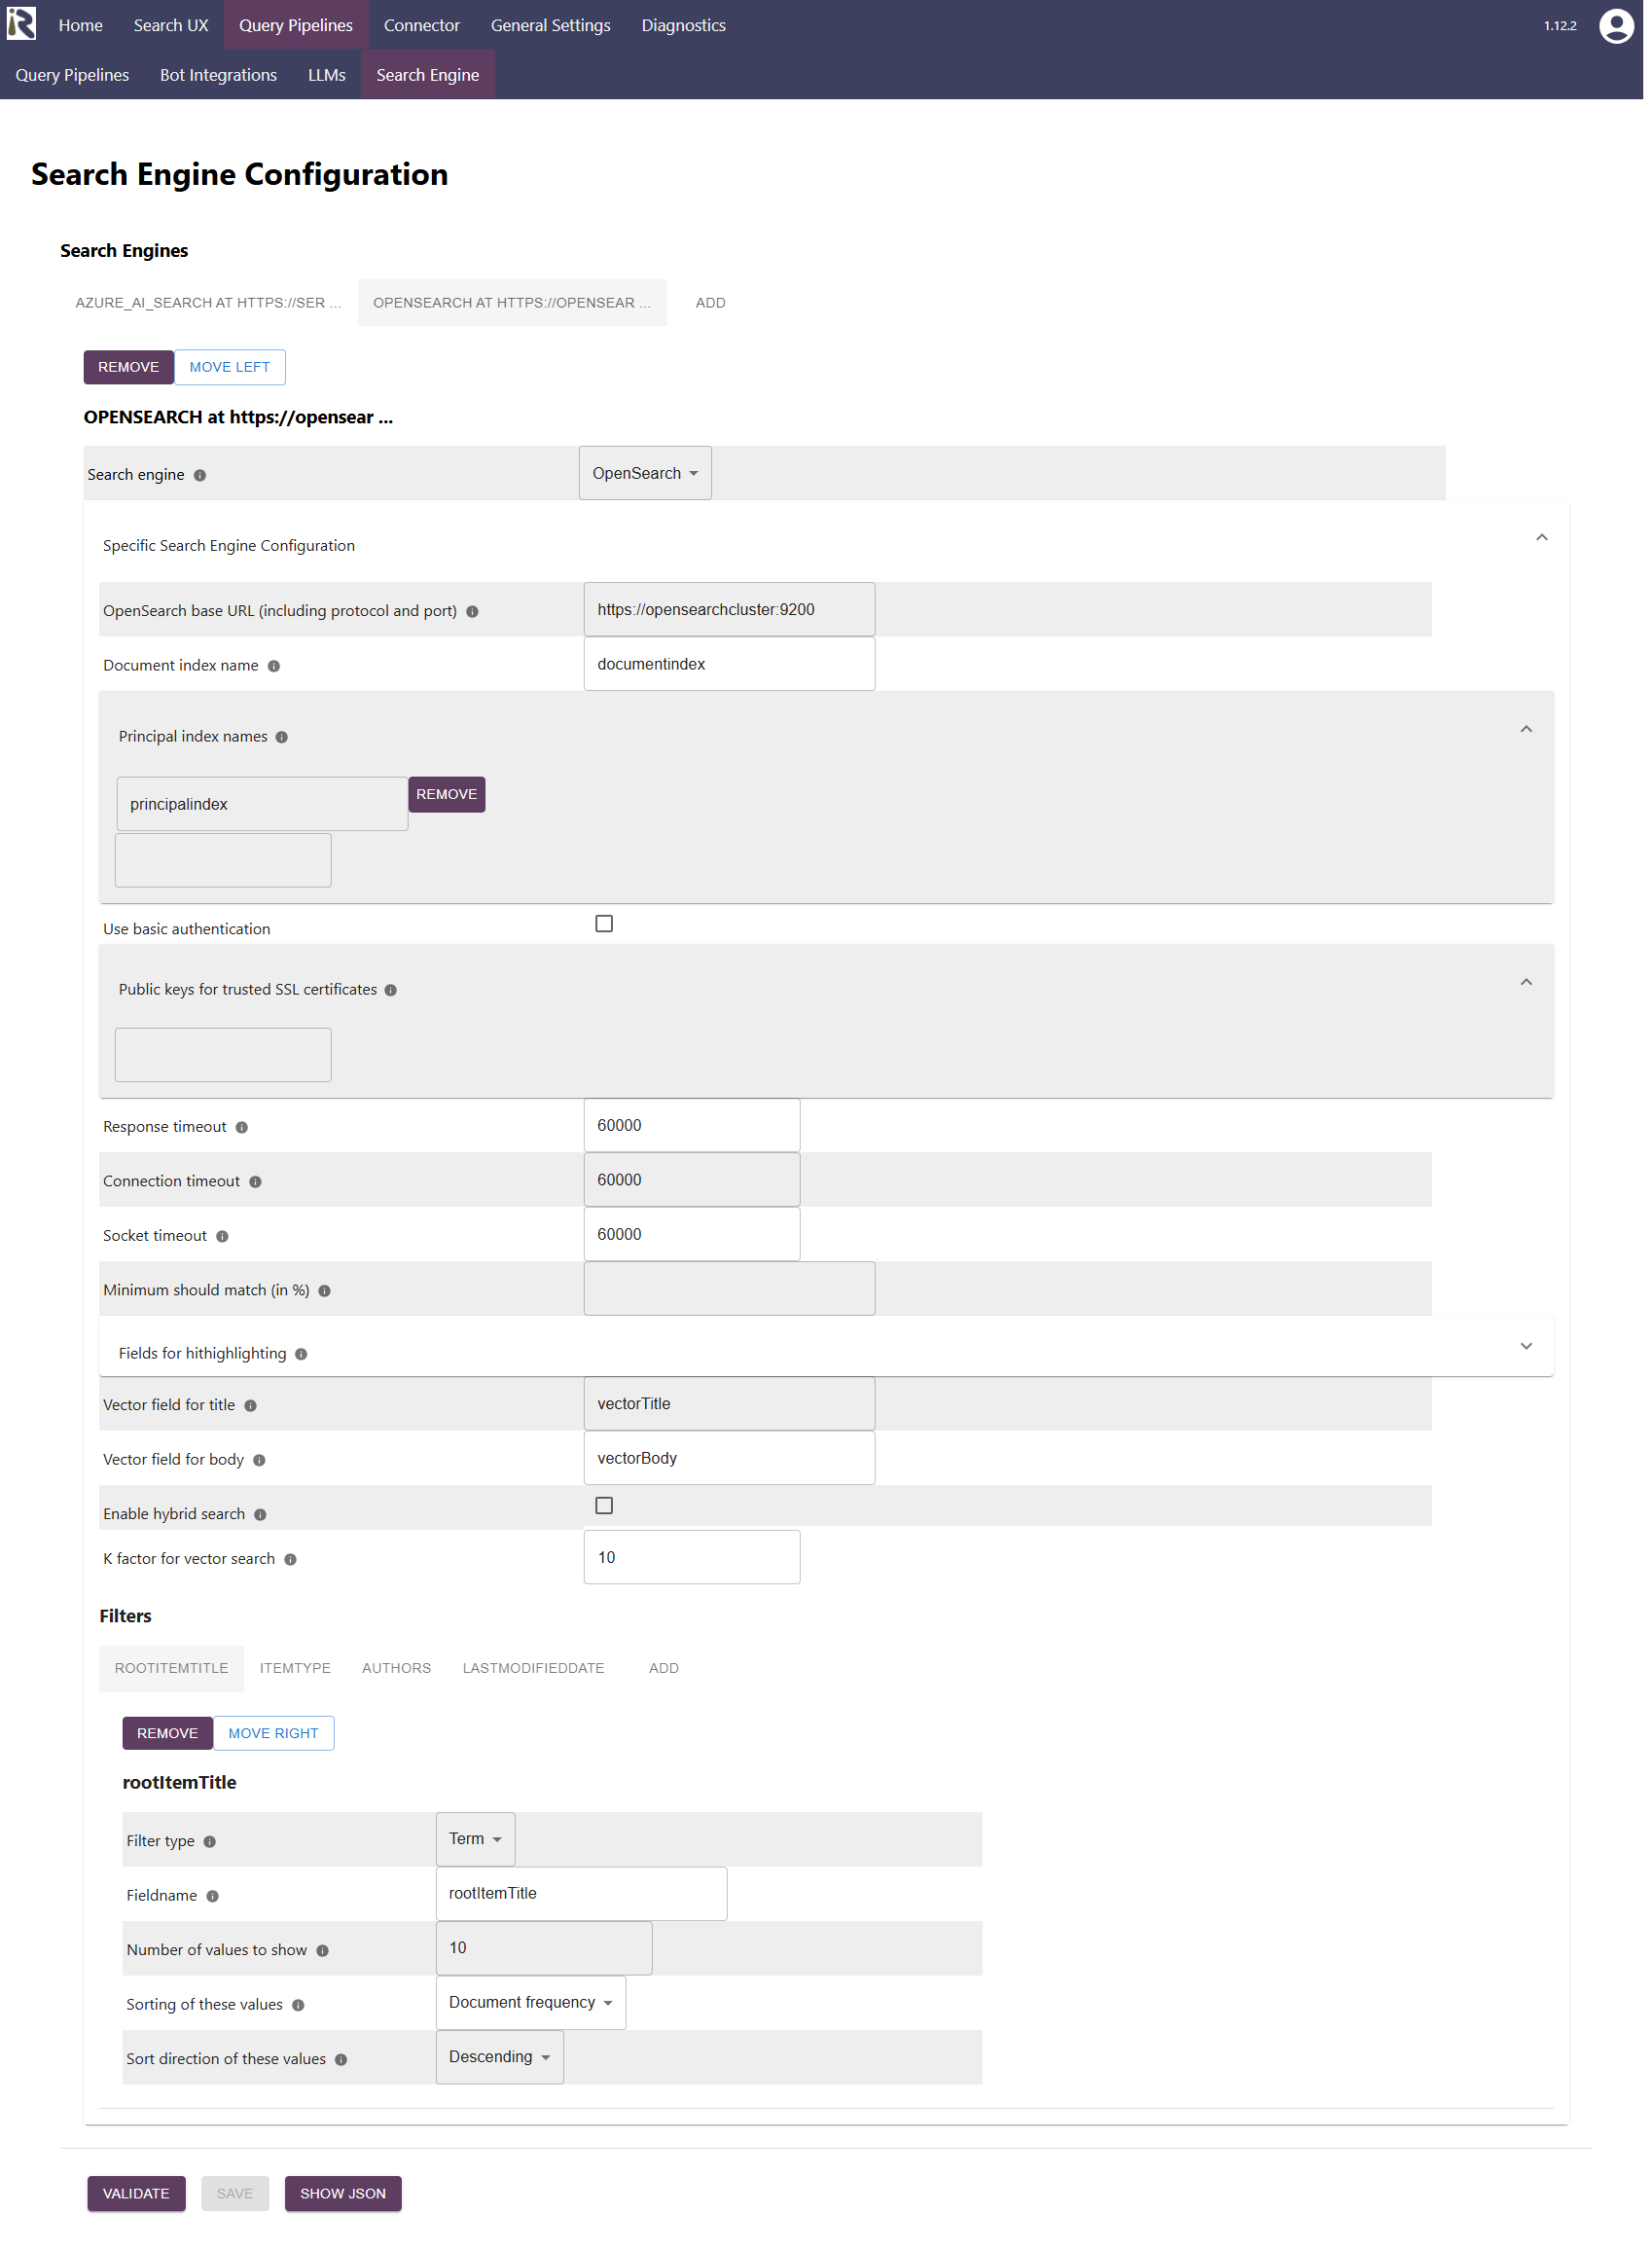Click info icon next to Filter type
Image resolution: width=1652 pixels, height=2250 pixels.
(x=210, y=1841)
